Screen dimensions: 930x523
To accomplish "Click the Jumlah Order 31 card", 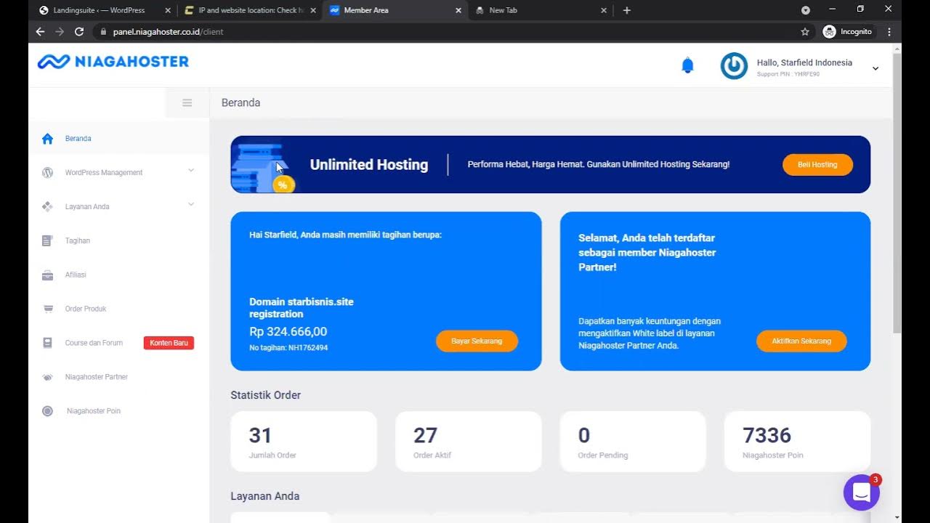I will [x=304, y=442].
